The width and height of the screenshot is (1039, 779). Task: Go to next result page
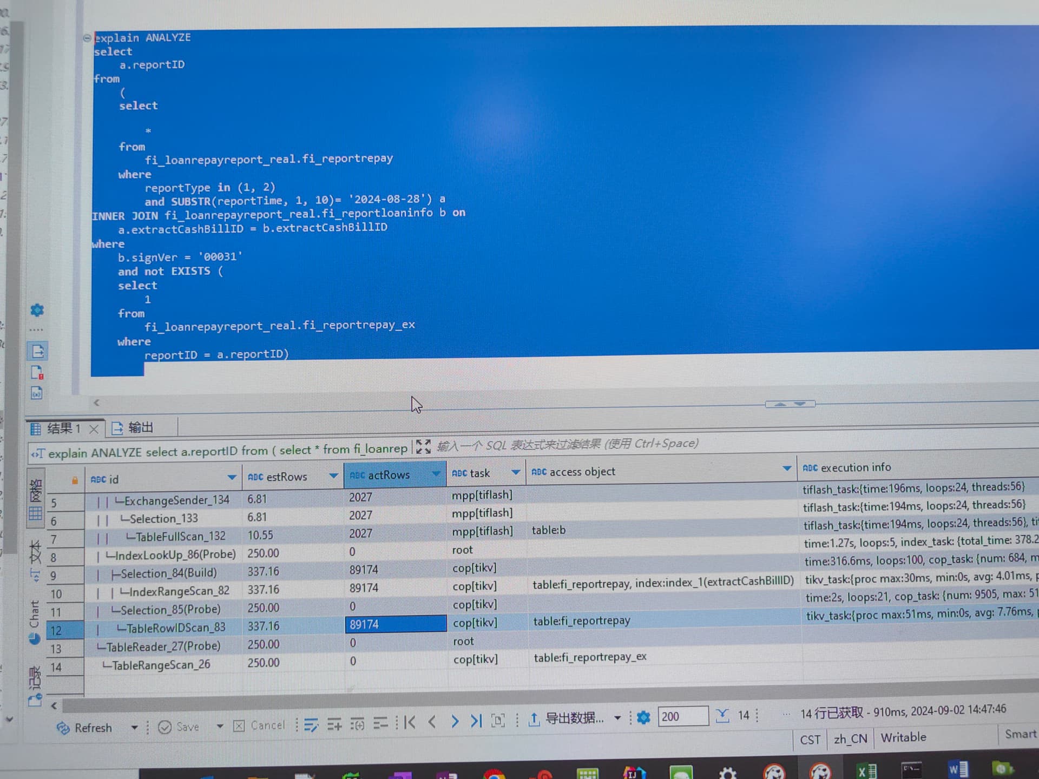point(455,721)
